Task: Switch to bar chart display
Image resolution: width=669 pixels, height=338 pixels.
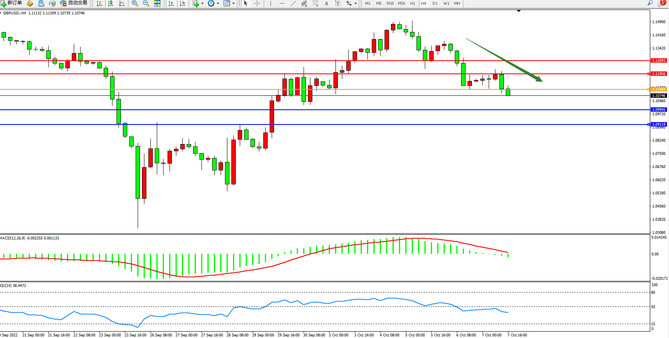Action: point(99,3)
